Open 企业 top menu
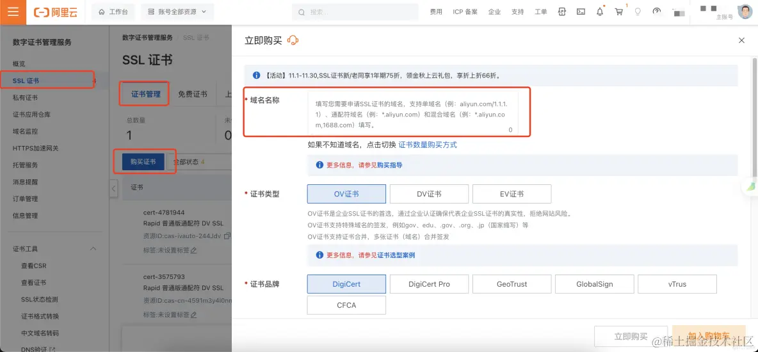The height and width of the screenshot is (352, 758). coord(494,12)
